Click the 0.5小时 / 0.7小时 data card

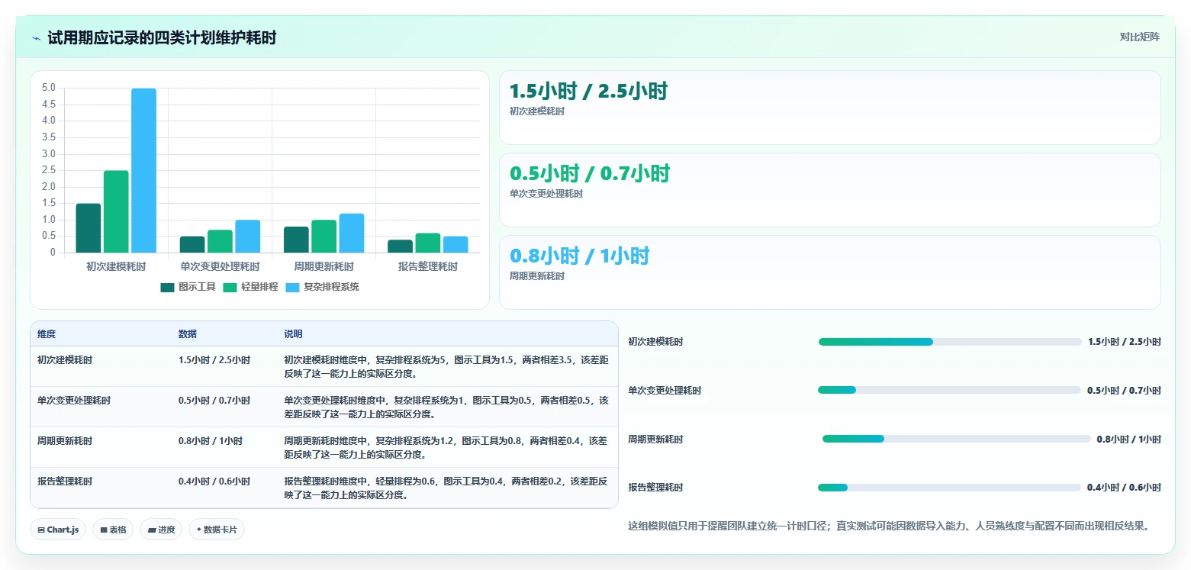[x=829, y=190]
